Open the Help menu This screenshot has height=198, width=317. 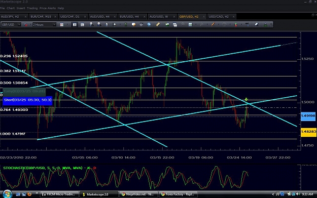61,8
